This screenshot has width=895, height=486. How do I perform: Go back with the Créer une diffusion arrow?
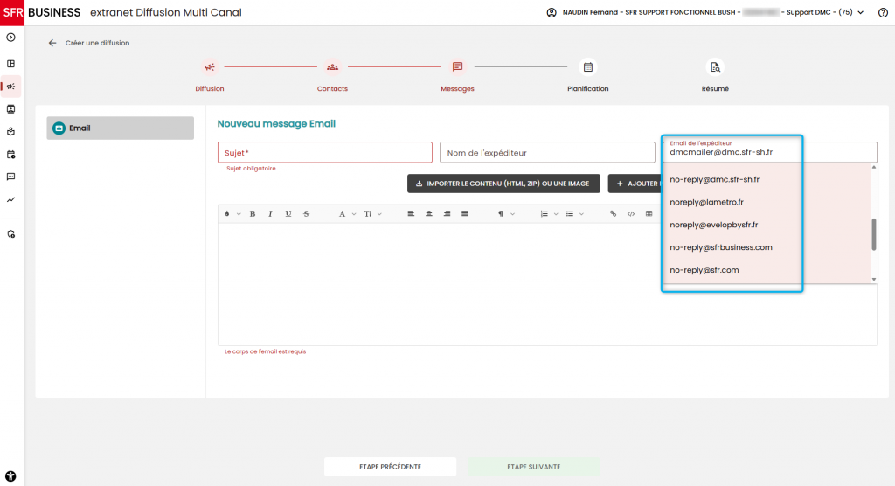click(52, 43)
